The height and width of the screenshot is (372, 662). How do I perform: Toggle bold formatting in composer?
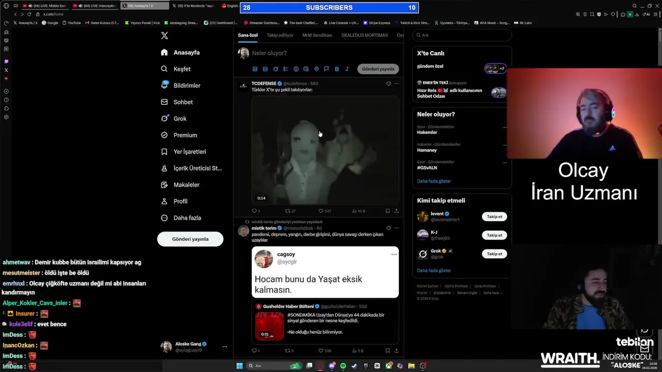point(337,69)
